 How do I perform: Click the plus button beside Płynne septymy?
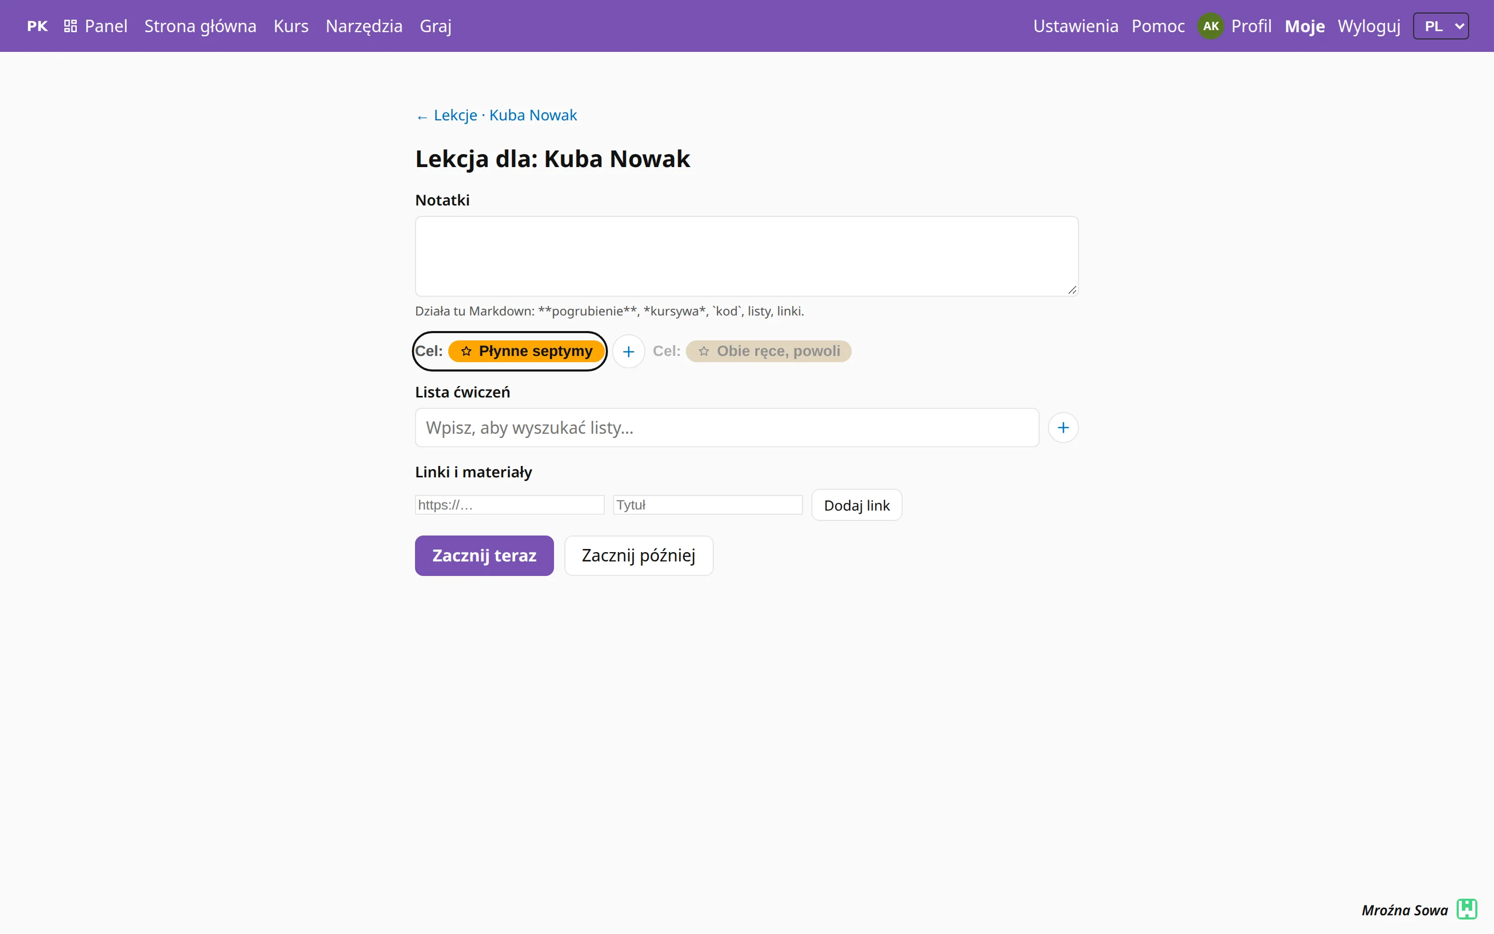[x=629, y=351]
